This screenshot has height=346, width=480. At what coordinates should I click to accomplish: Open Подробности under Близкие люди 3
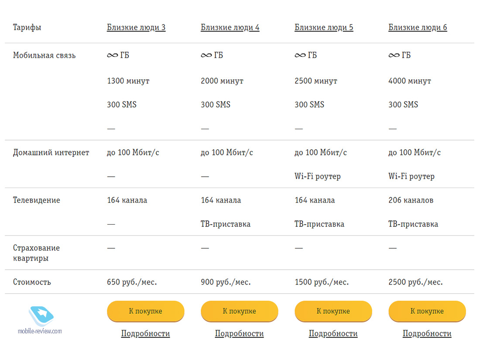pos(145,333)
